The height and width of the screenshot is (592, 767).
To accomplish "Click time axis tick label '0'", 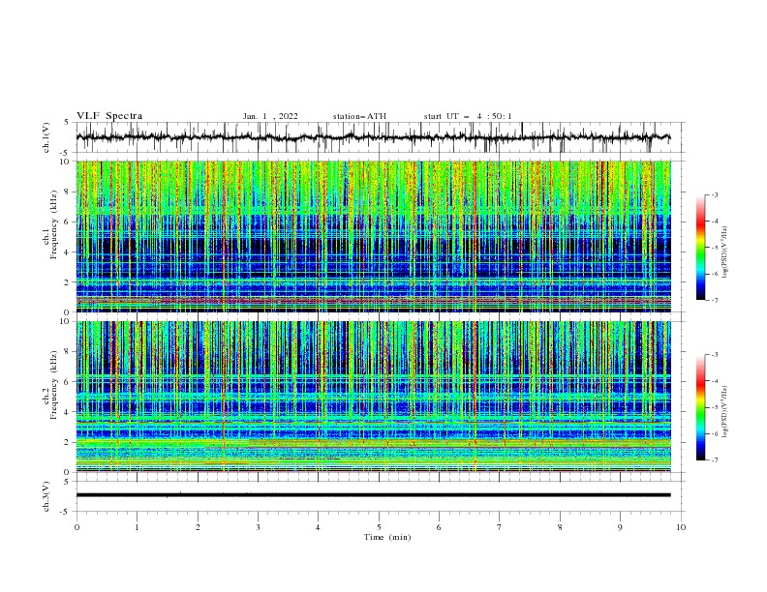I will (x=77, y=527).
